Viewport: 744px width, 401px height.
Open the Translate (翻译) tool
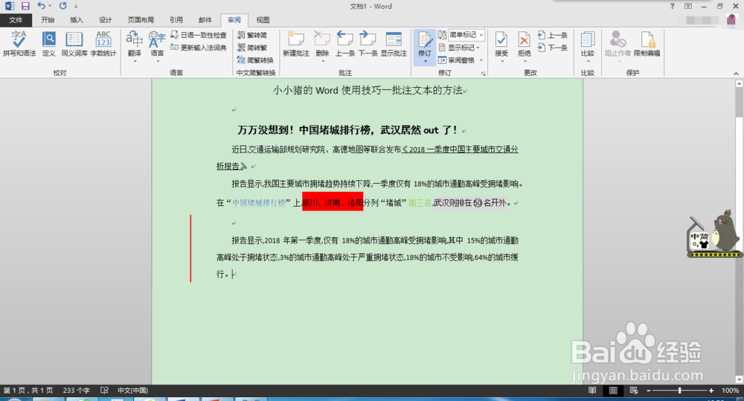134,45
